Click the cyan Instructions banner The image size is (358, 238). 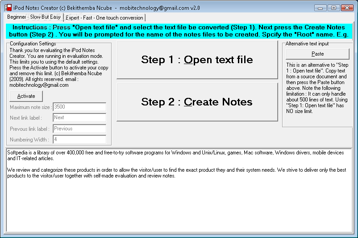[x=179, y=30]
